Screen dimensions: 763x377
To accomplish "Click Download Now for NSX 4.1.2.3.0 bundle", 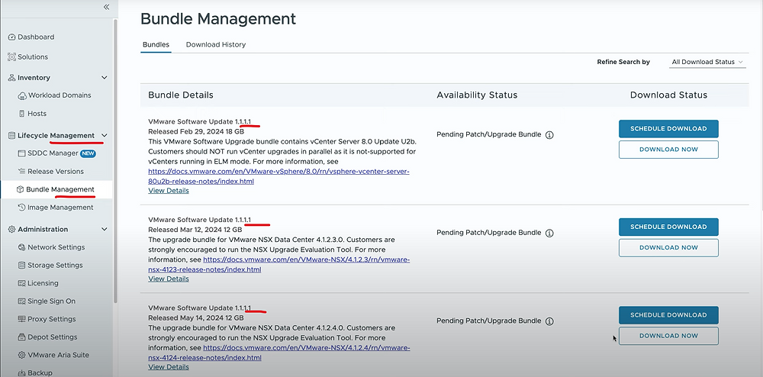I will click(668, 247).
